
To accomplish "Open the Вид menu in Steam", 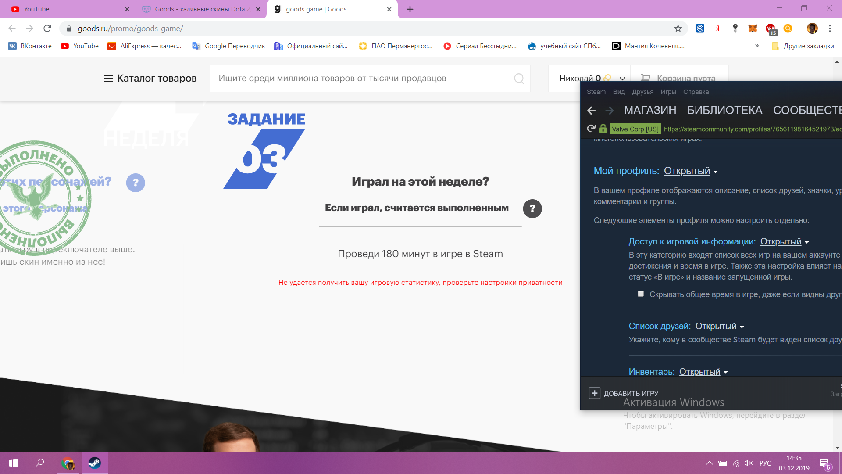I will [619, 92].
